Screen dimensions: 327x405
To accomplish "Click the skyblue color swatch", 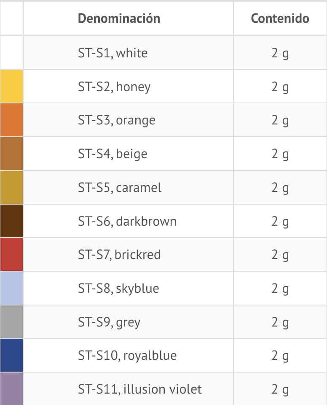I will [11, 288].
